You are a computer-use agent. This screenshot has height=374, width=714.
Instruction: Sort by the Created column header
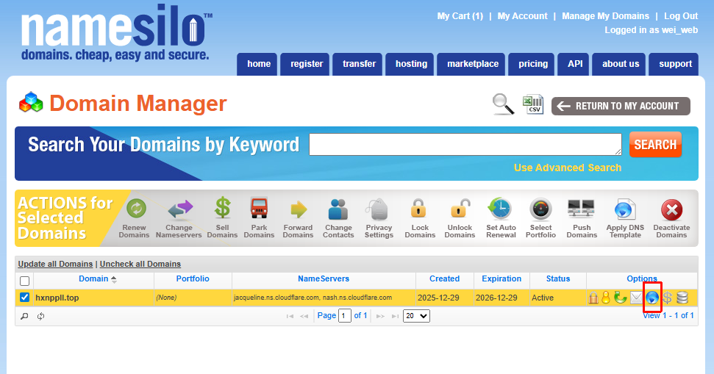(x=444, y=279)
